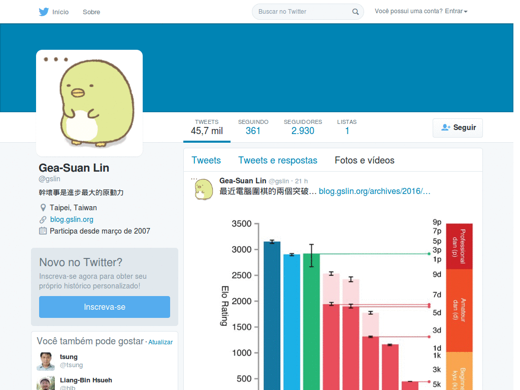Click the Você também pode gostar heading
The height and width of the screenshot is (390, 520).
tap(90, 341)
